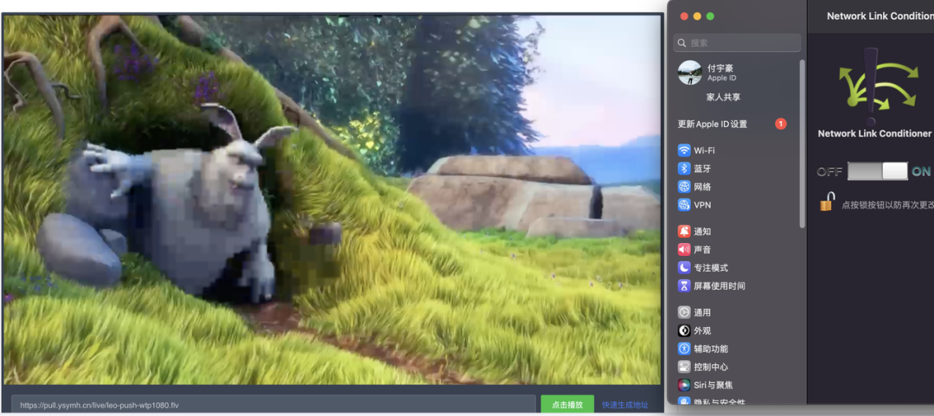The image size is (934, 416).
Task: Click the red update badge showing 1
Action: (781, 124)
